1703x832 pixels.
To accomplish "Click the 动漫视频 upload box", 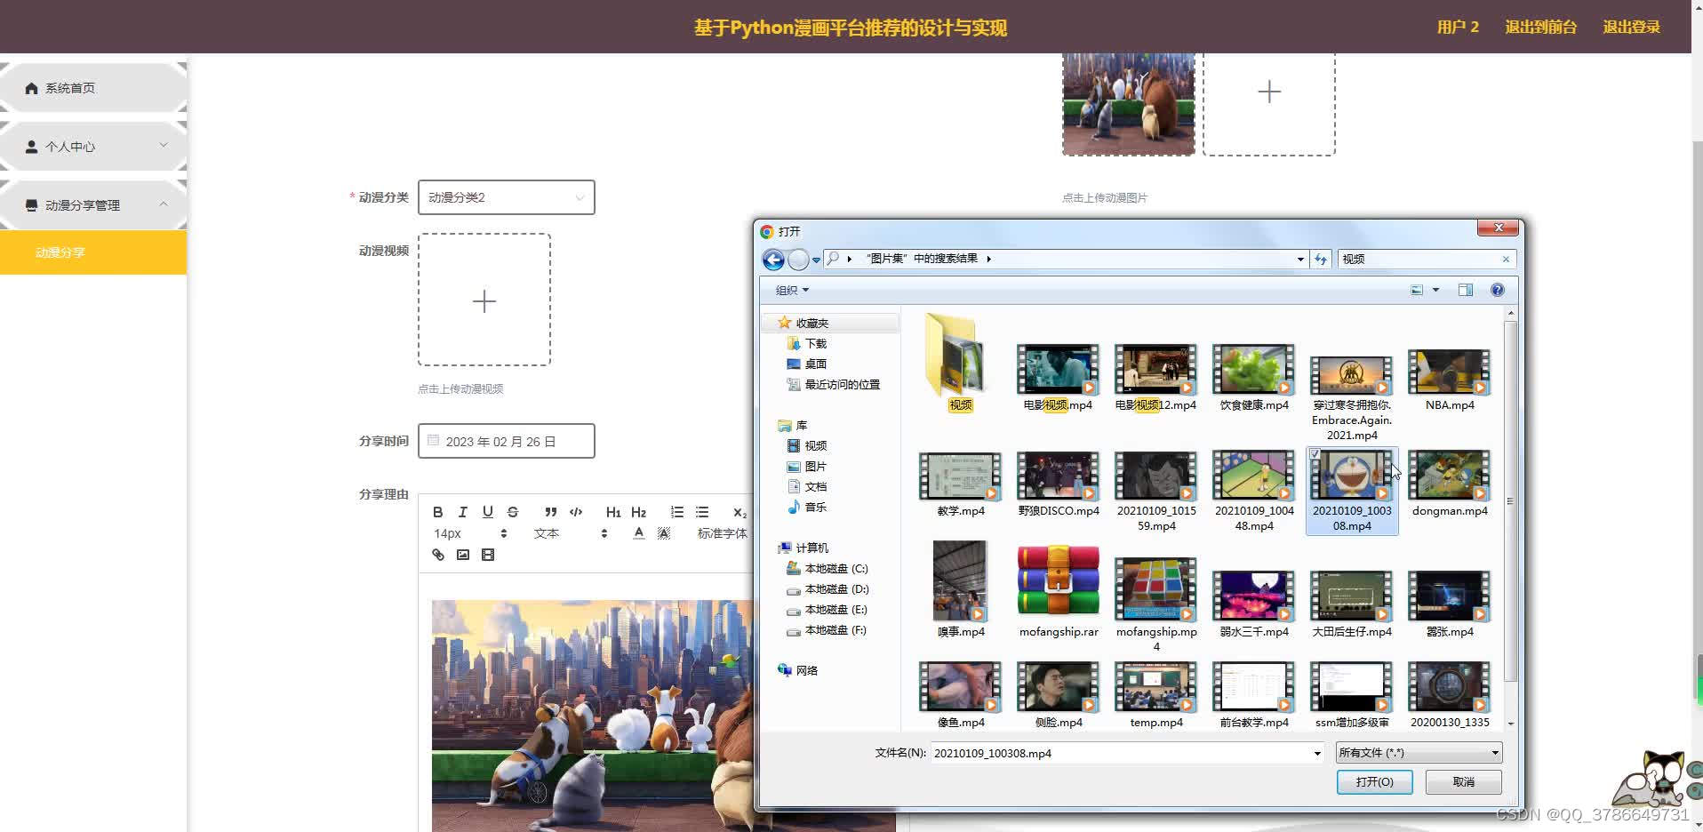I will [484, 300].
